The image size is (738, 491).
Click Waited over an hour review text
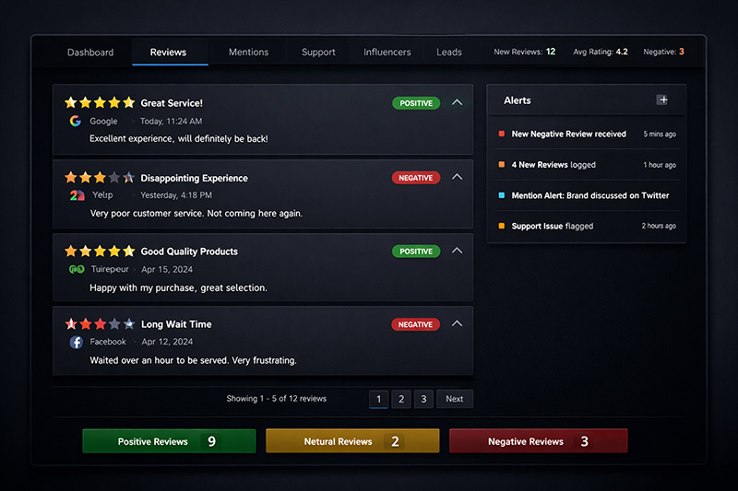(x=194, y=360)
